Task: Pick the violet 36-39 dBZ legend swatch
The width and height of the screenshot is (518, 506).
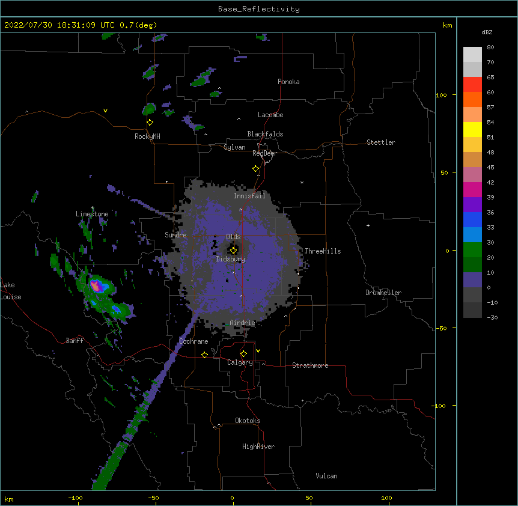Action: click(x=472, y=205)
